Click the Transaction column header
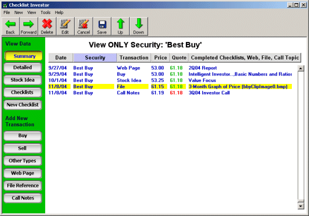309x216 pixels. pyautogui.click(x=134, y=57)
